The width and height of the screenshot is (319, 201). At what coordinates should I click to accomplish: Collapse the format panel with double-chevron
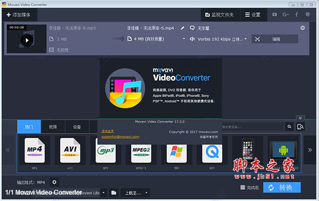coord(300,118)
